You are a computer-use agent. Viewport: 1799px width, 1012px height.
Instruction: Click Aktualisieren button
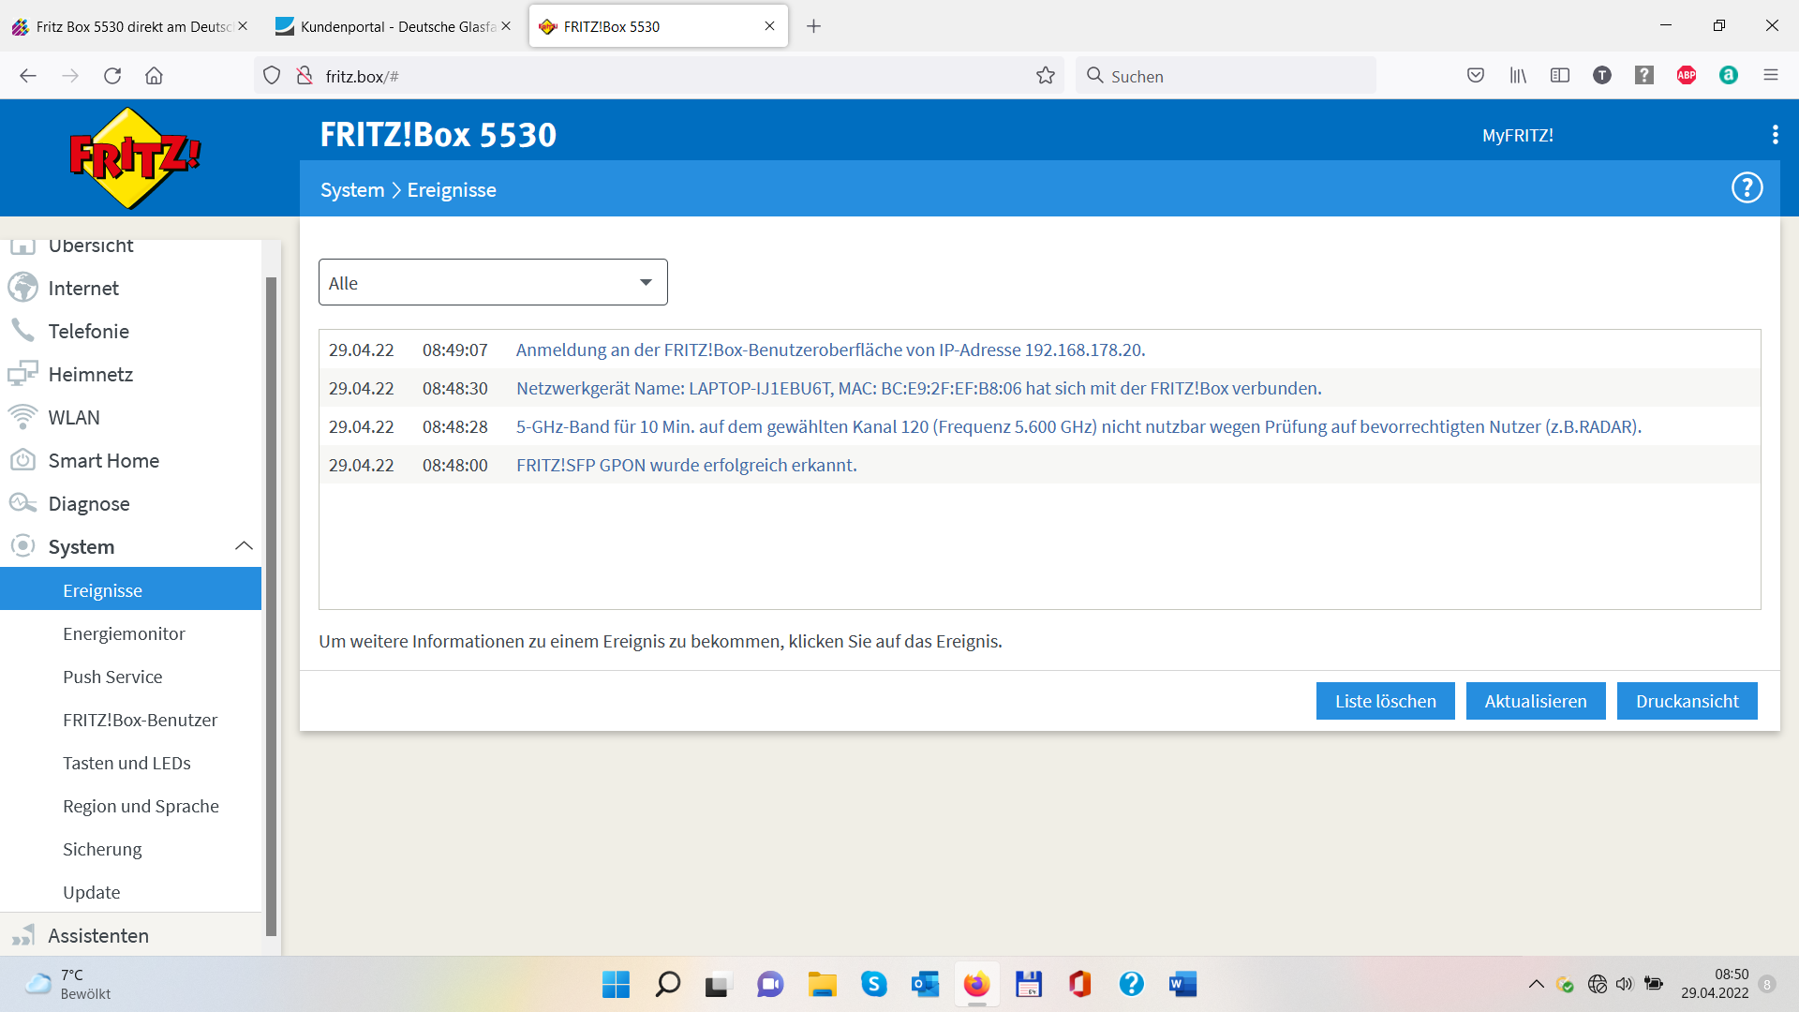1536,701
